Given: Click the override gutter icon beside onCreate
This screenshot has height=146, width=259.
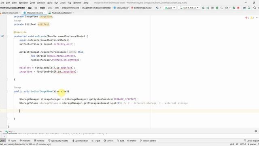Looking at the screenshot, I should (x=2, y=36).
